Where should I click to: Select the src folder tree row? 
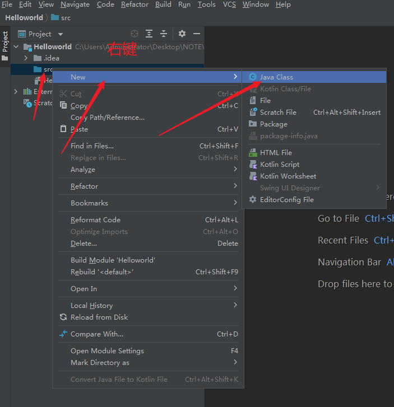tap(107, 69)
